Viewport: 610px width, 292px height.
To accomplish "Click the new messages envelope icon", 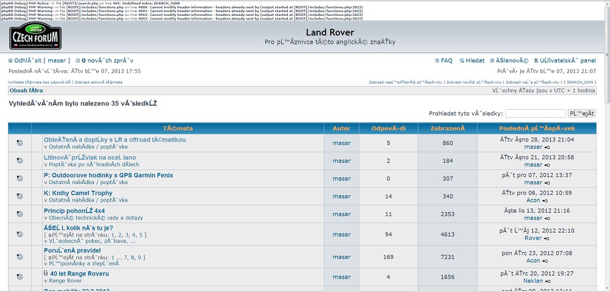I will coord(77,61).
